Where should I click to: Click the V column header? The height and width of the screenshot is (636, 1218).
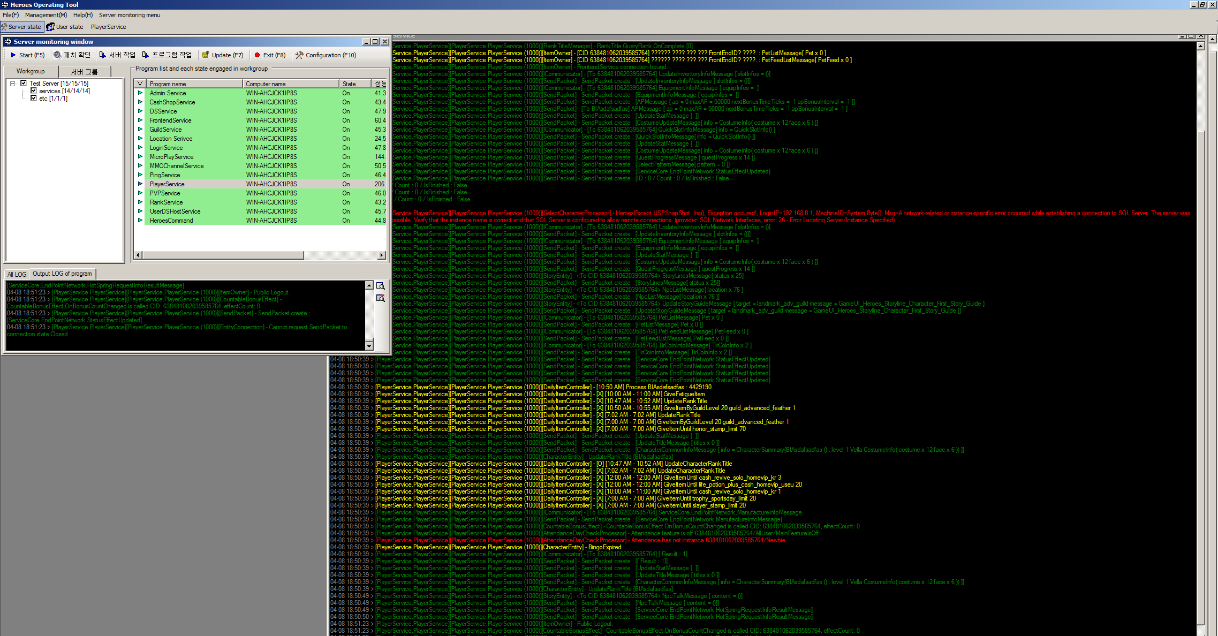140,84
